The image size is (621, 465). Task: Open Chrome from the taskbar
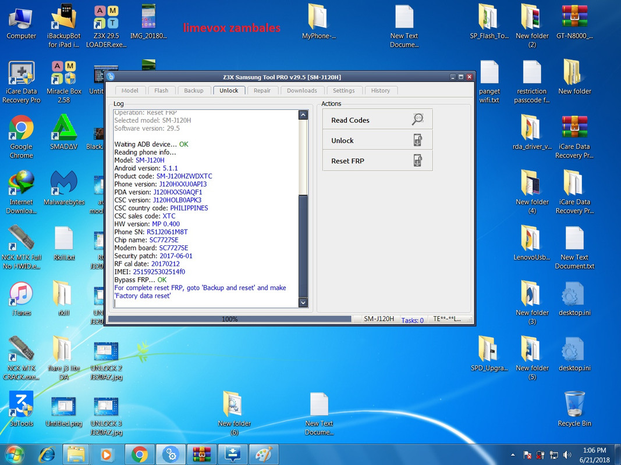point(139,455)
